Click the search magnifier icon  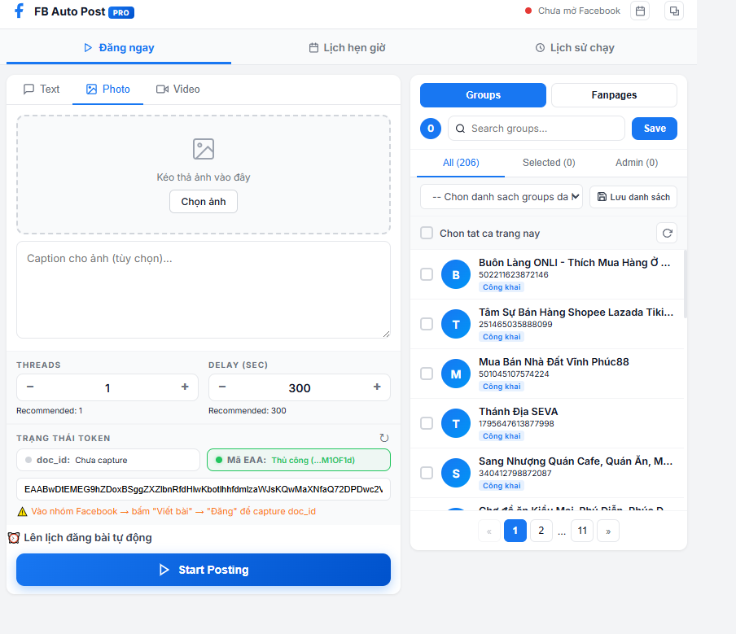461,129
